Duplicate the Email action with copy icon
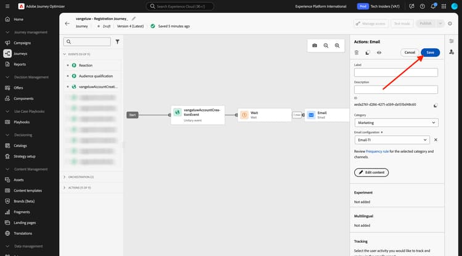Viewport: 462px width, 256px height. [x=367, y=52]
